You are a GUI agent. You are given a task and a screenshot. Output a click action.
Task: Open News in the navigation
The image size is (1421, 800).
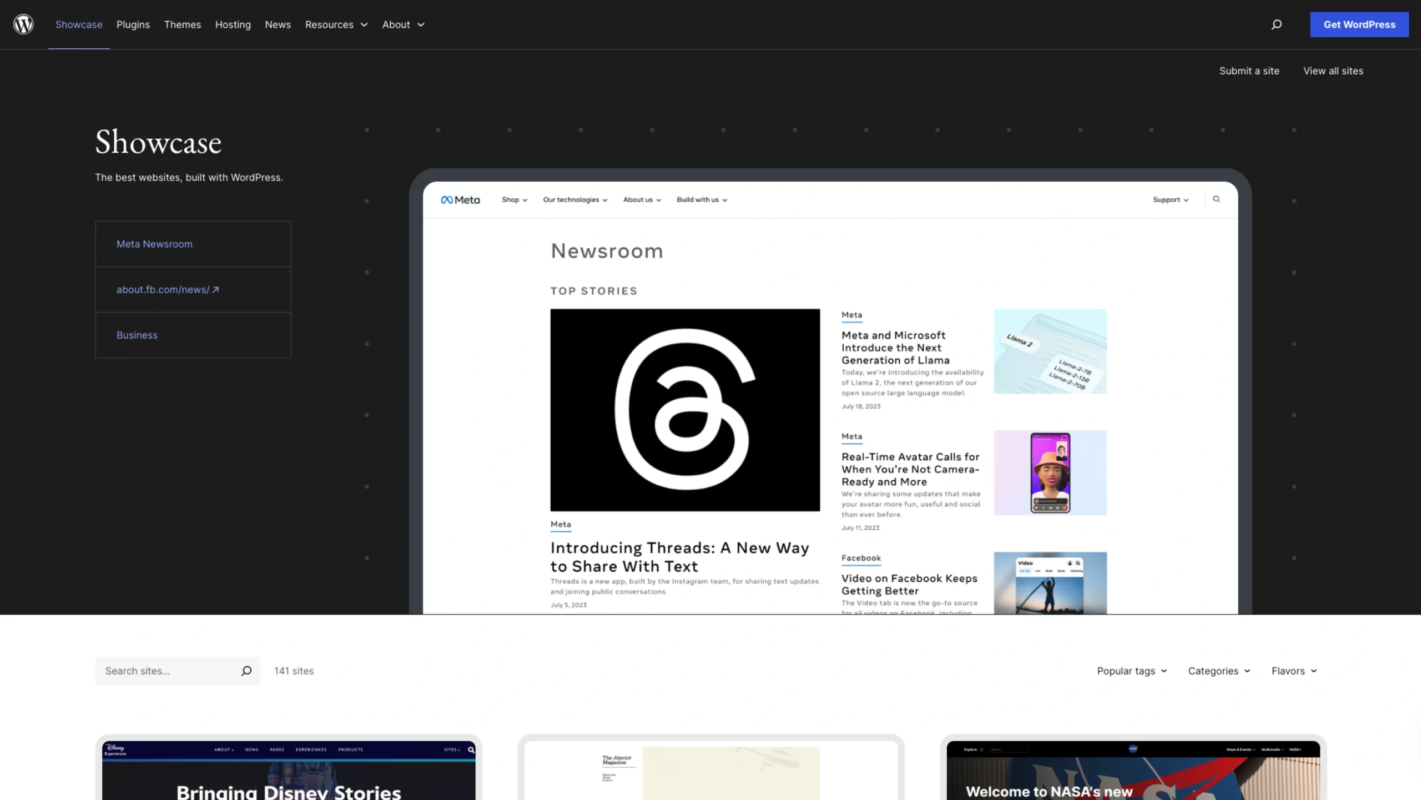click(x=278, y=24)
